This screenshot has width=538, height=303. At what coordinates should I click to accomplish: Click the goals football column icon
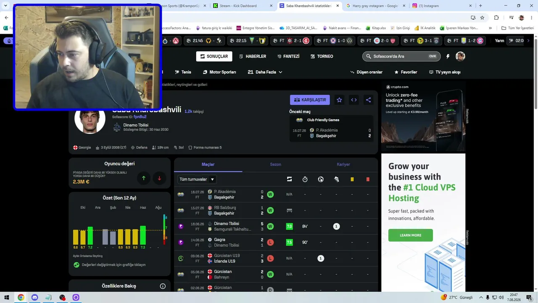pos(321,179)
